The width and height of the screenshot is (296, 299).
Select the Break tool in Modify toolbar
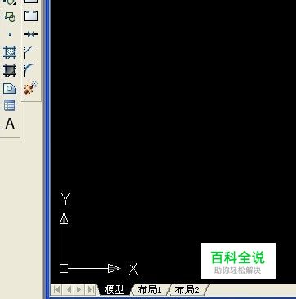pos(31,16)
